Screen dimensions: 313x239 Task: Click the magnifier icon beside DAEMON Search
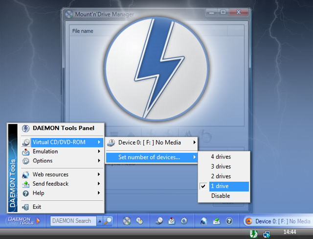108,221
